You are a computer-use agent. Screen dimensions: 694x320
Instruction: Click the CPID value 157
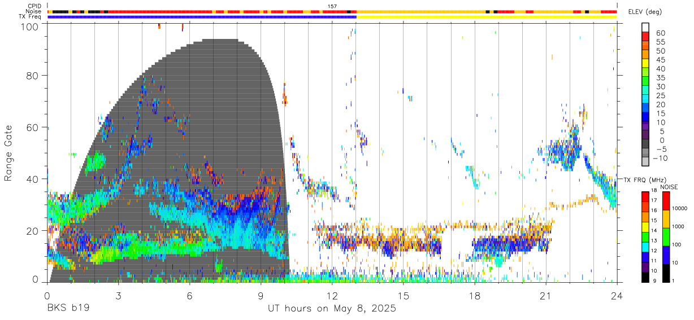[x=332, y=6]
